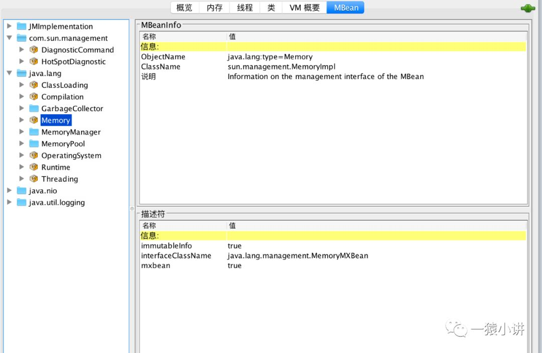This screenshot has width=542, height=353.
Task: Click the 名称 header in MBeanInfo table
Action: click(x=183, y=37)
